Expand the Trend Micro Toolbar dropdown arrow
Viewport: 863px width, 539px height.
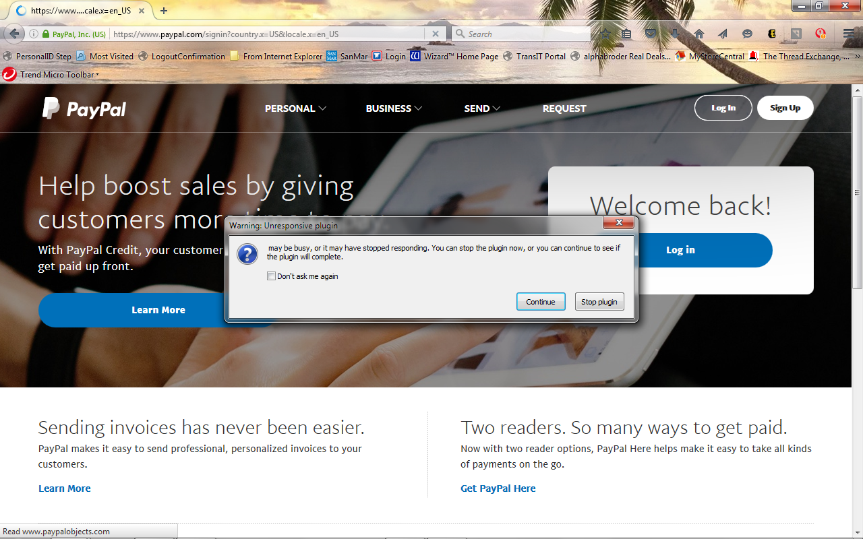[97, 75]
